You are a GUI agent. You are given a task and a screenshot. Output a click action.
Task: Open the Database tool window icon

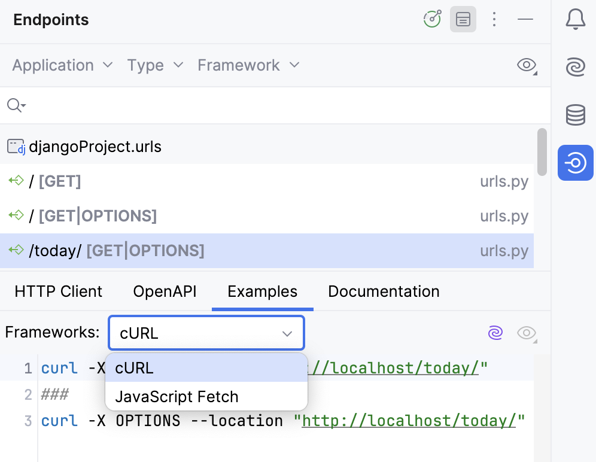coord(575,115)
